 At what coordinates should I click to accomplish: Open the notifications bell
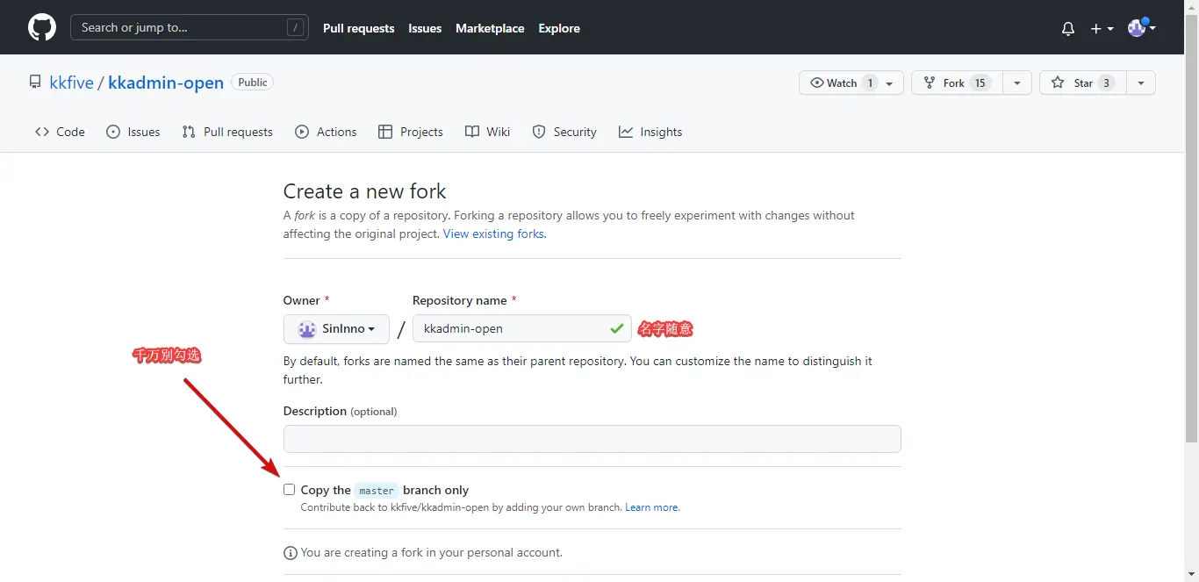1068,29
